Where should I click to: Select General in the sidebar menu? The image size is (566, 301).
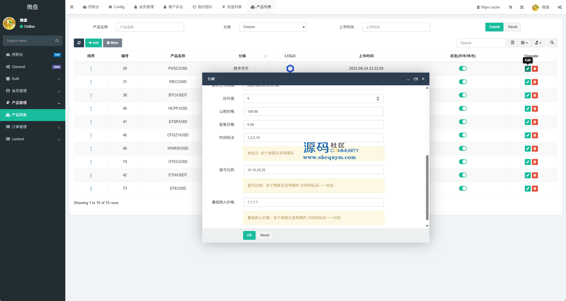tap(18, 67)
